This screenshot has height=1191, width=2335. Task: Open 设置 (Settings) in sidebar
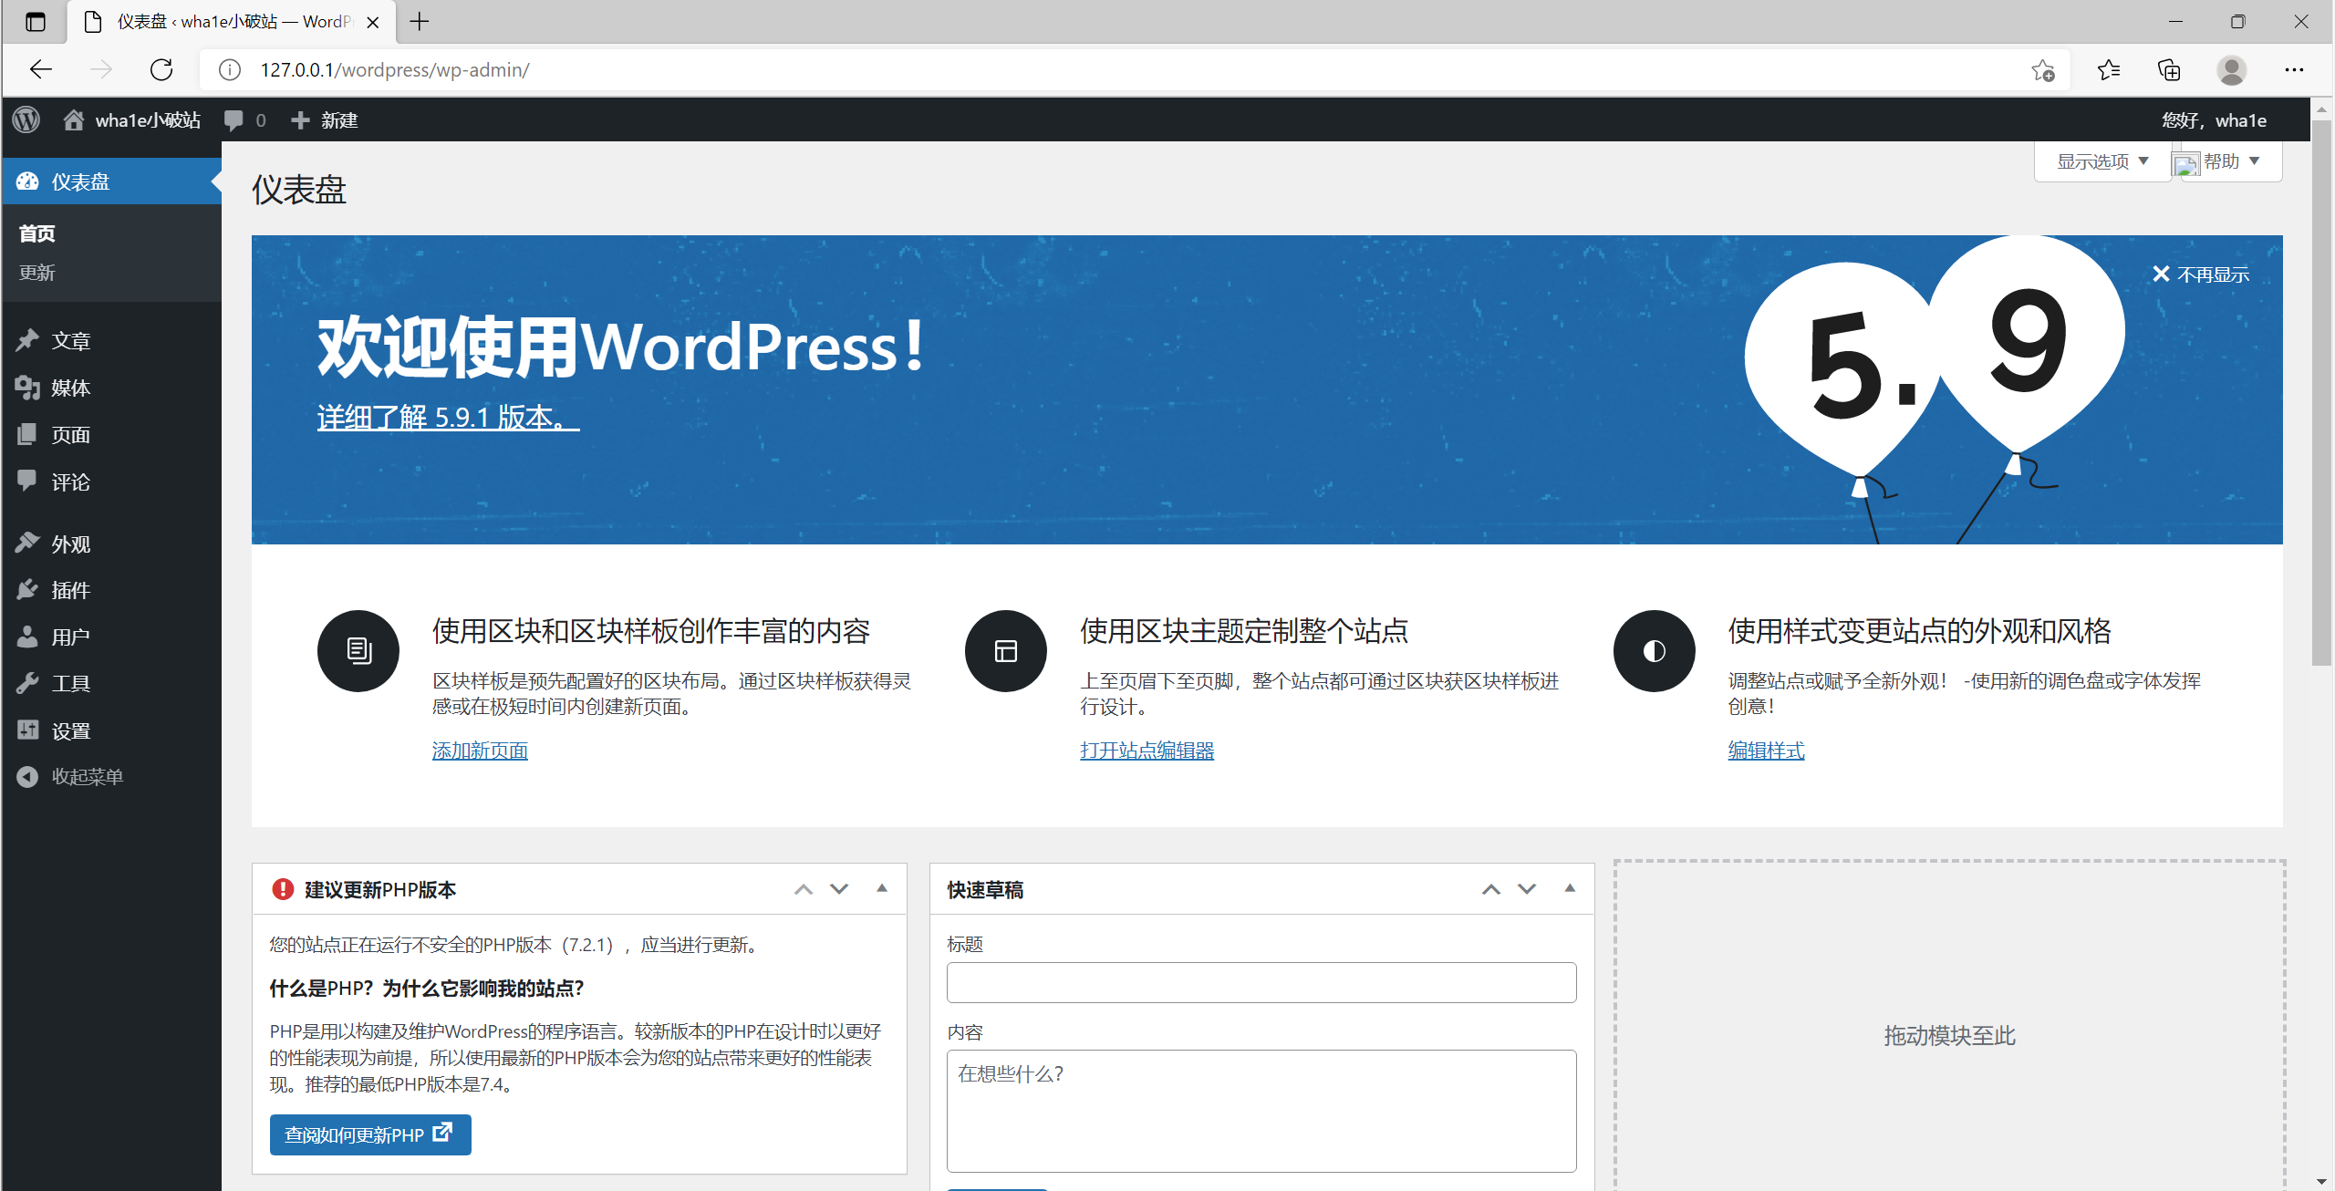click(x=70, y=730)
